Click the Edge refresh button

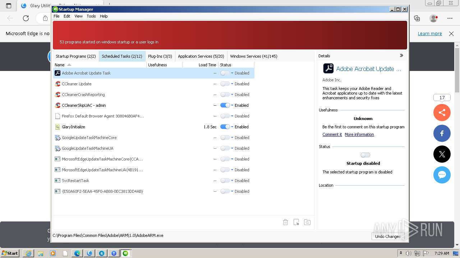[26, 18]
